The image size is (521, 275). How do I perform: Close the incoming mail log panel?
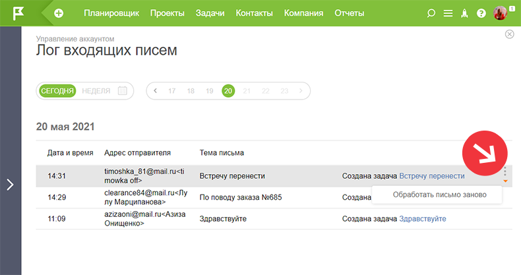tap(509, 34)
